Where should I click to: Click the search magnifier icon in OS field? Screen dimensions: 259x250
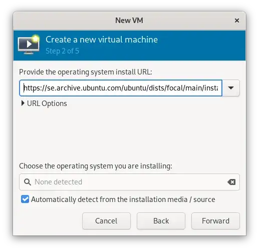coord(28,182)
